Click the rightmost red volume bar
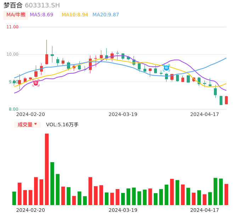The width and height of the screenshot is (243, 215). click(226, 194)
